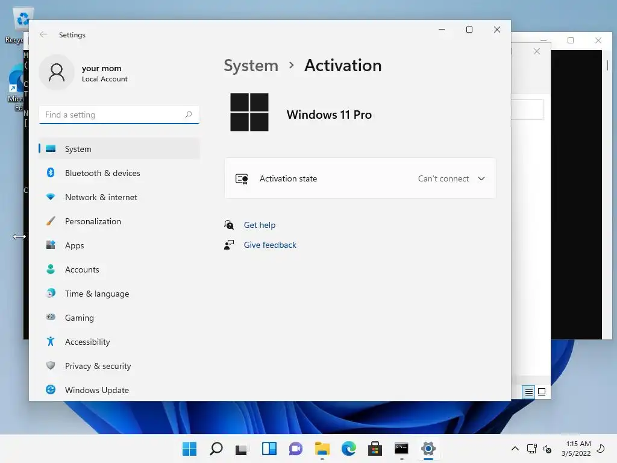This screenshot has width=617, height=463.
Task: Open the clock showing 1:15 AM
Action: coord(577,449)
